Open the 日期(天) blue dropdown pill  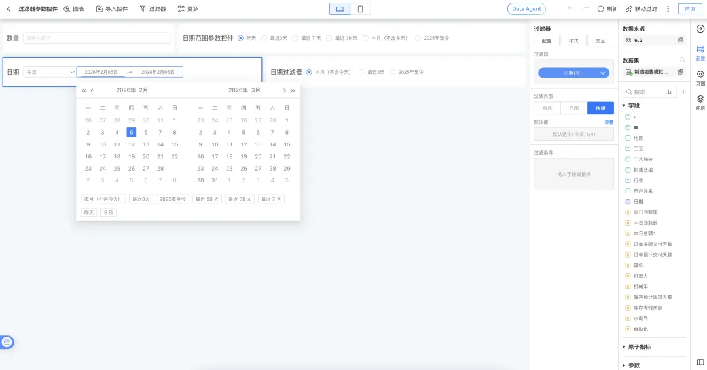(x=573, y=73)
